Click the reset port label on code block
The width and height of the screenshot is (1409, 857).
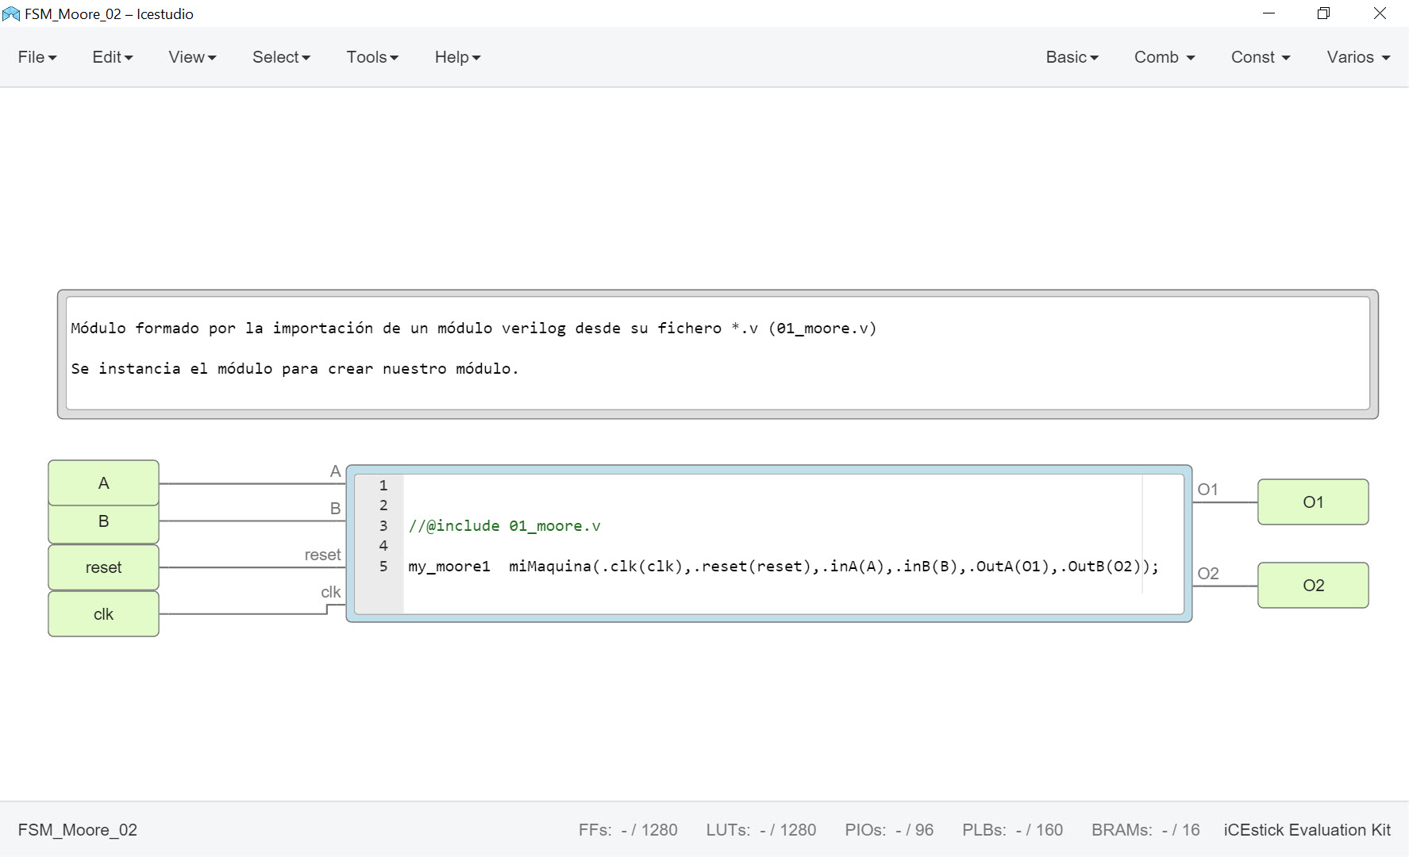(x=322, y=555)
